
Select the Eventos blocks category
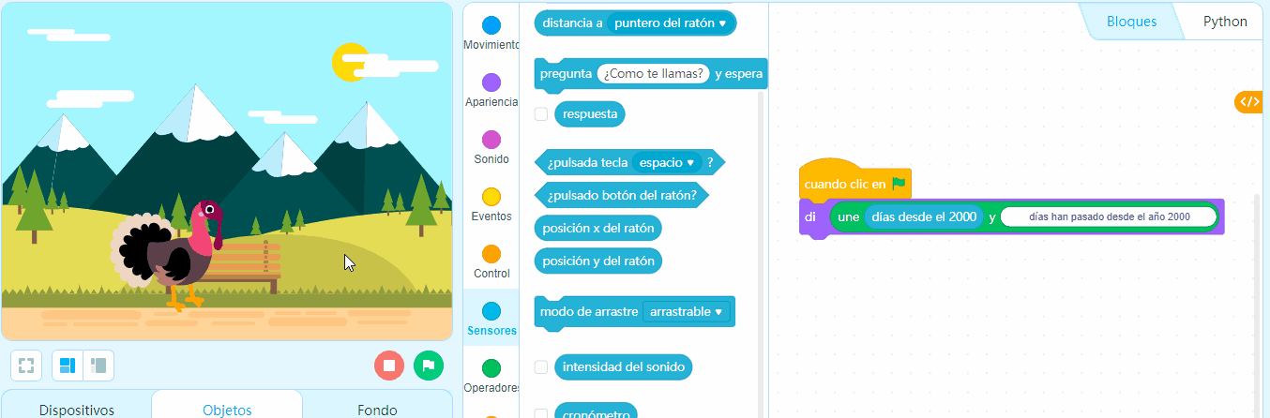coord(491,204)
